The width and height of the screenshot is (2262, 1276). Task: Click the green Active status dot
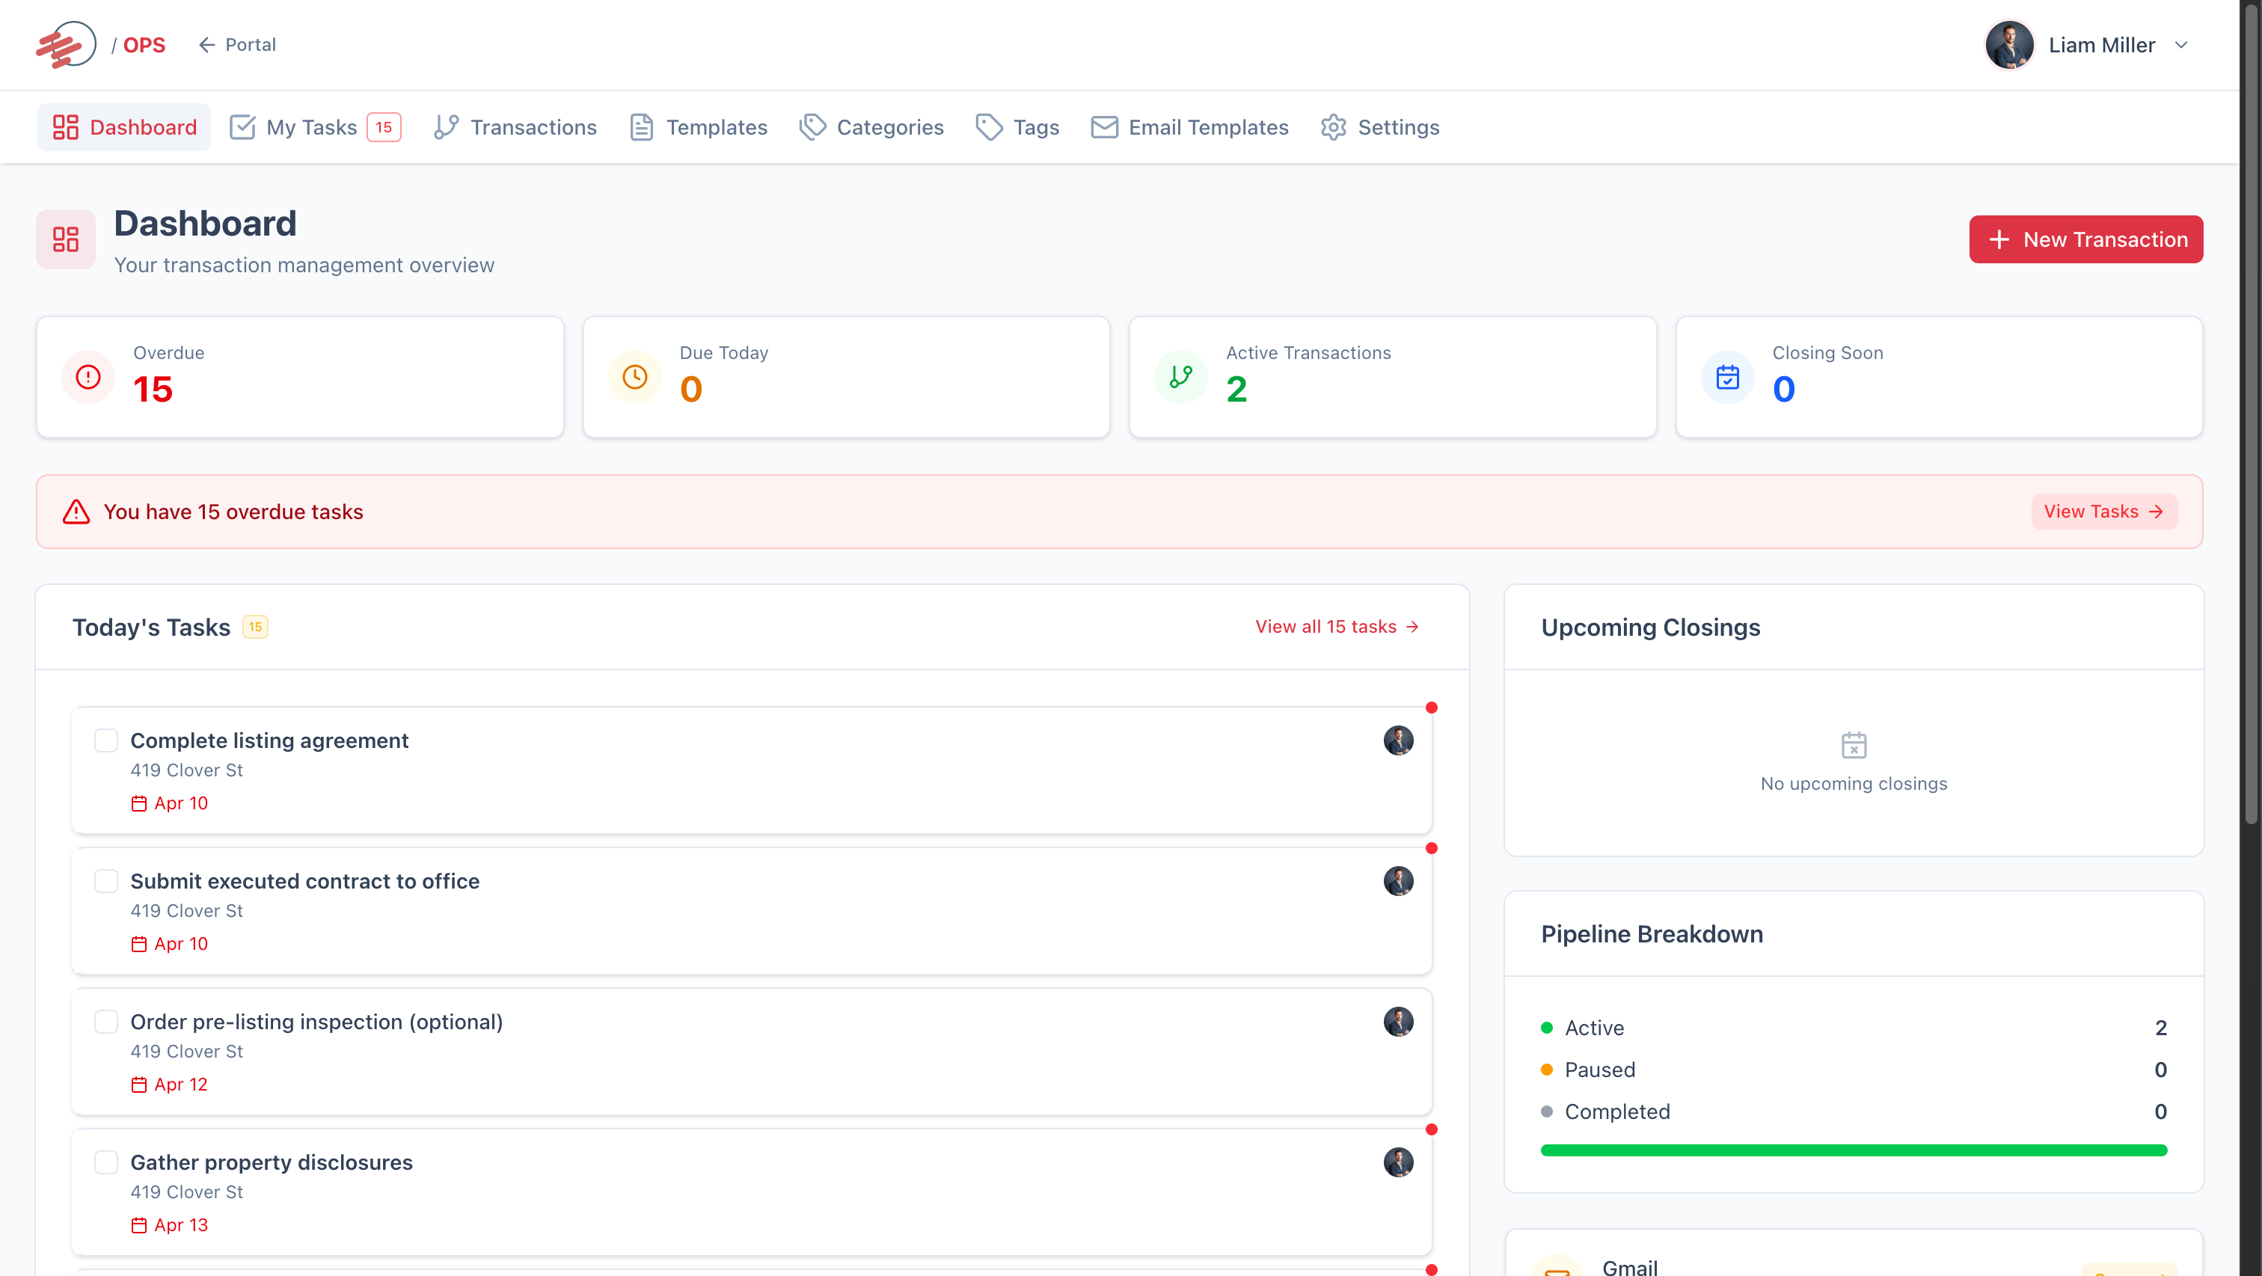[x=1547, y=1028]
